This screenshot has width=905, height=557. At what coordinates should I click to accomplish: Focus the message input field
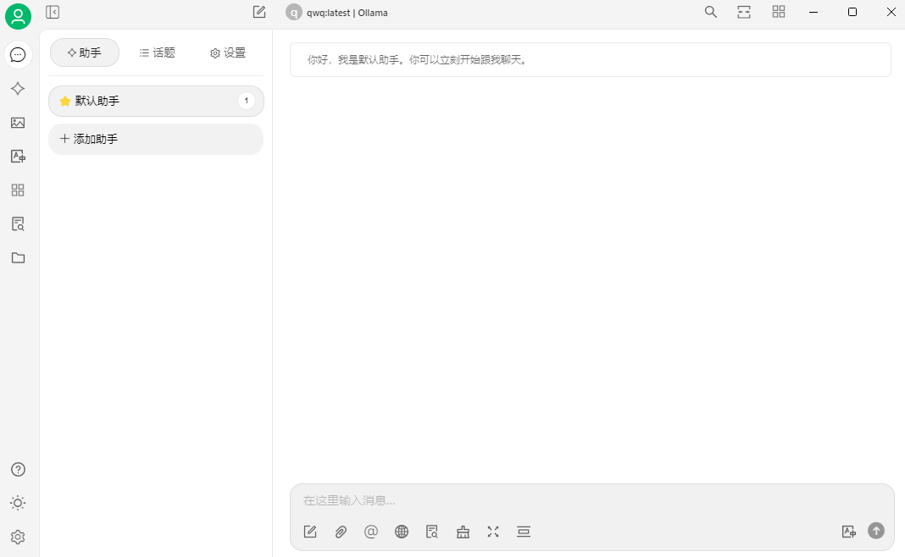(x=591, y=500)
